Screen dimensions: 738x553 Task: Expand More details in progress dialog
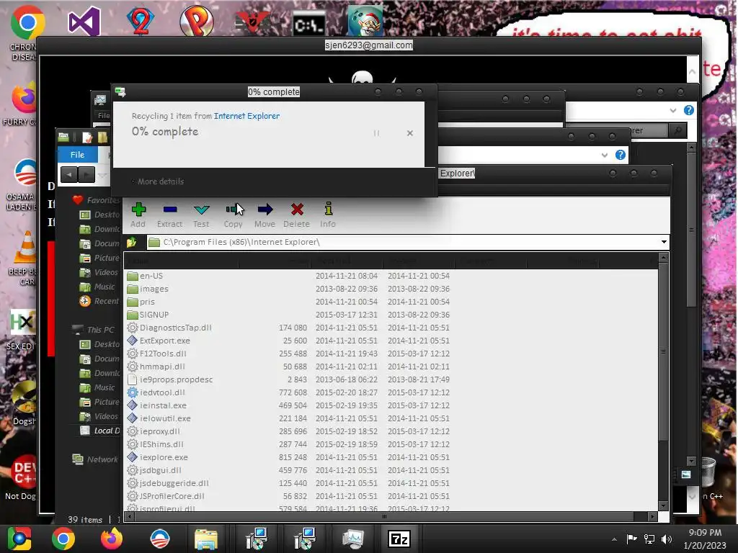pyautogui.click(x=158, y=181)
